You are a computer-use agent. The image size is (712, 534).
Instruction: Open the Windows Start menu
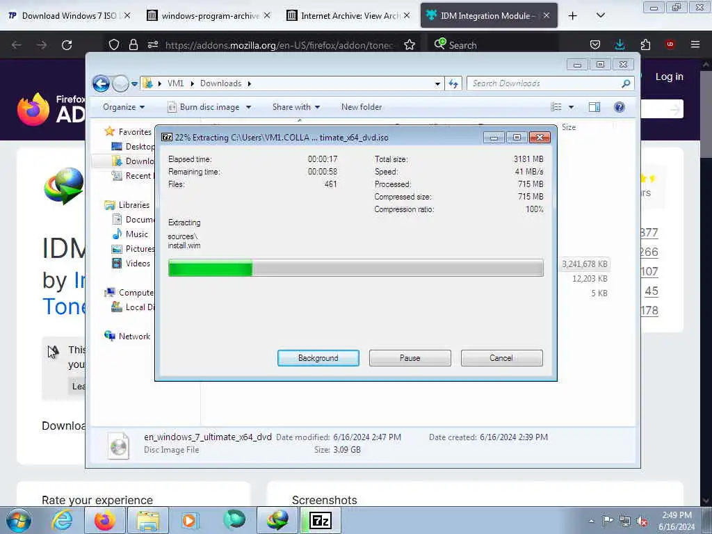(x=19, y=520)
